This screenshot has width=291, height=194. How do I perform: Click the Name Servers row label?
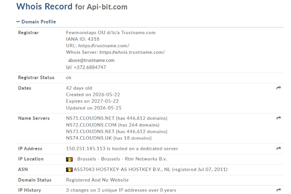tap(34, 118)
